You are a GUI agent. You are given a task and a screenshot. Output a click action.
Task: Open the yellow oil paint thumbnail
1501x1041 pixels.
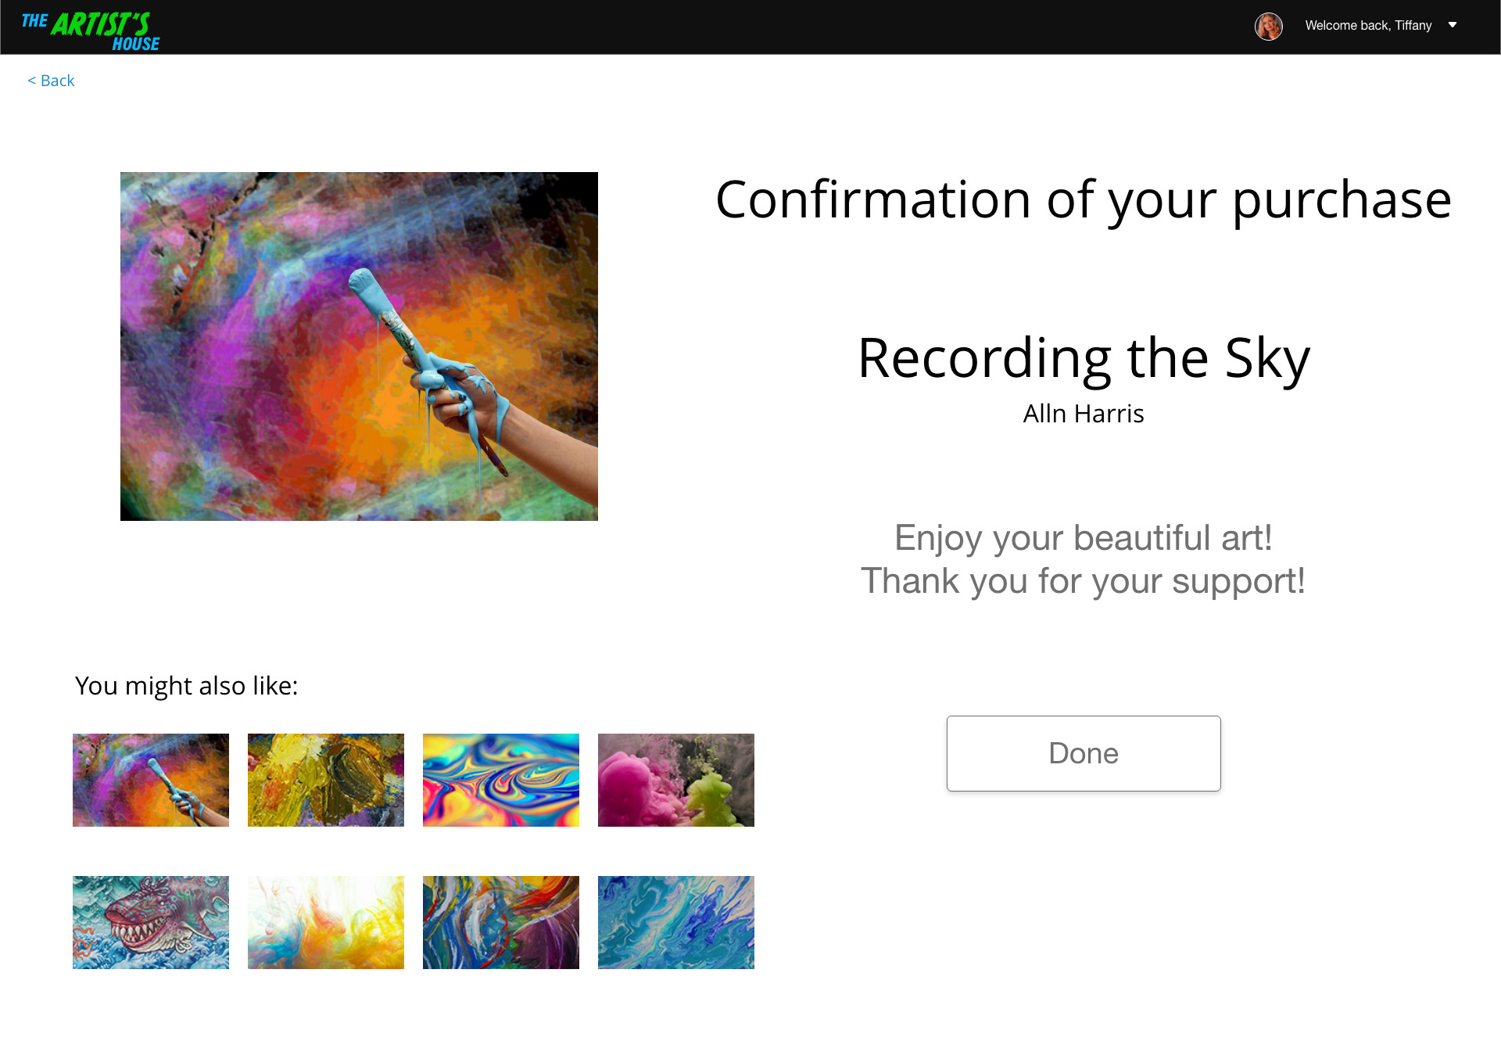[x=326, y=780]
